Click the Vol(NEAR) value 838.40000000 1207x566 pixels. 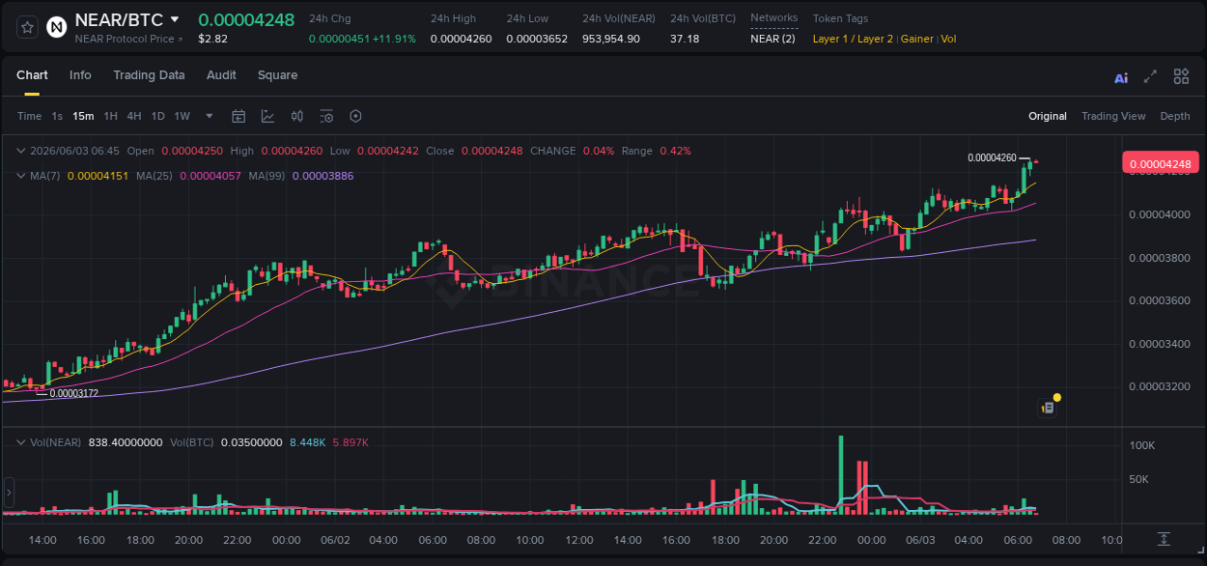126,442
